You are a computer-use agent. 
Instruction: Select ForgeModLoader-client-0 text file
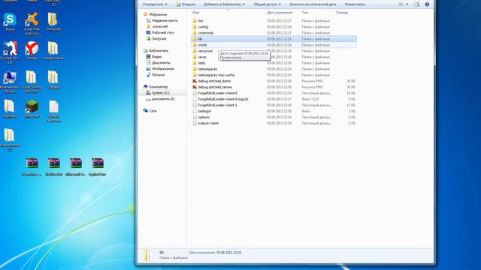(274, 93)
